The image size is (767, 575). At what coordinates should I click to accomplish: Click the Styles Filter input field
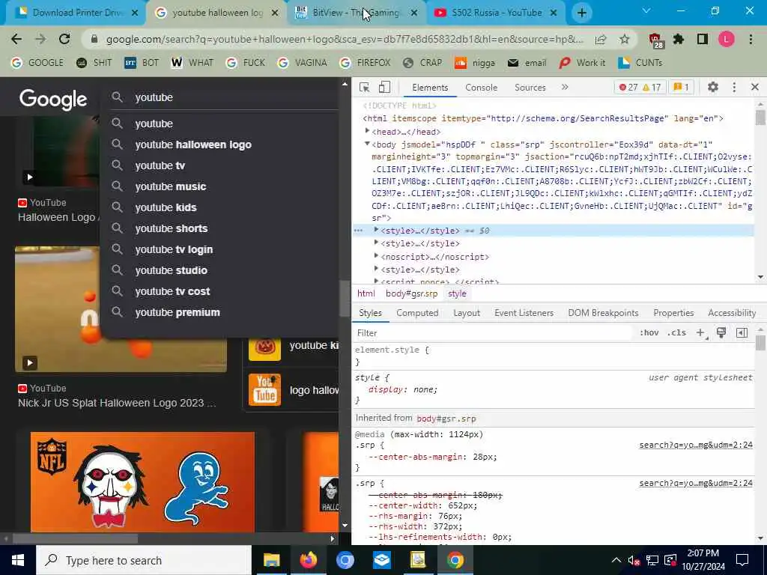(x=491, y=333)
